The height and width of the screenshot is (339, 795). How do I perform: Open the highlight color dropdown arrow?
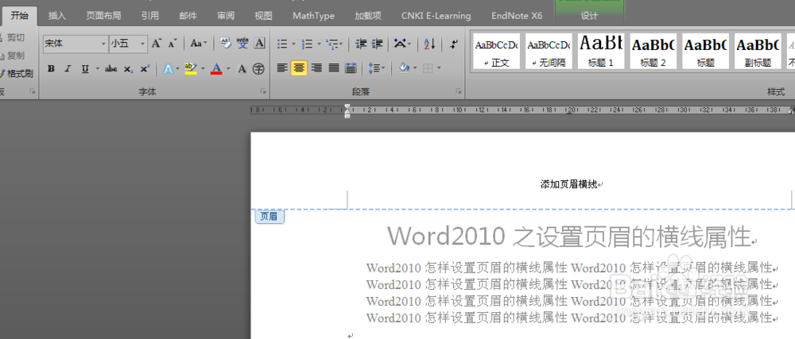203,69
